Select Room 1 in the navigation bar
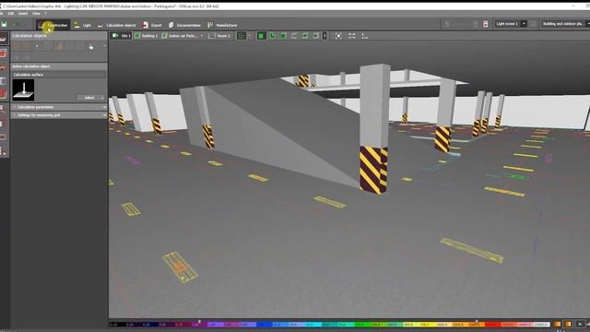 click(x=219, y=36)
